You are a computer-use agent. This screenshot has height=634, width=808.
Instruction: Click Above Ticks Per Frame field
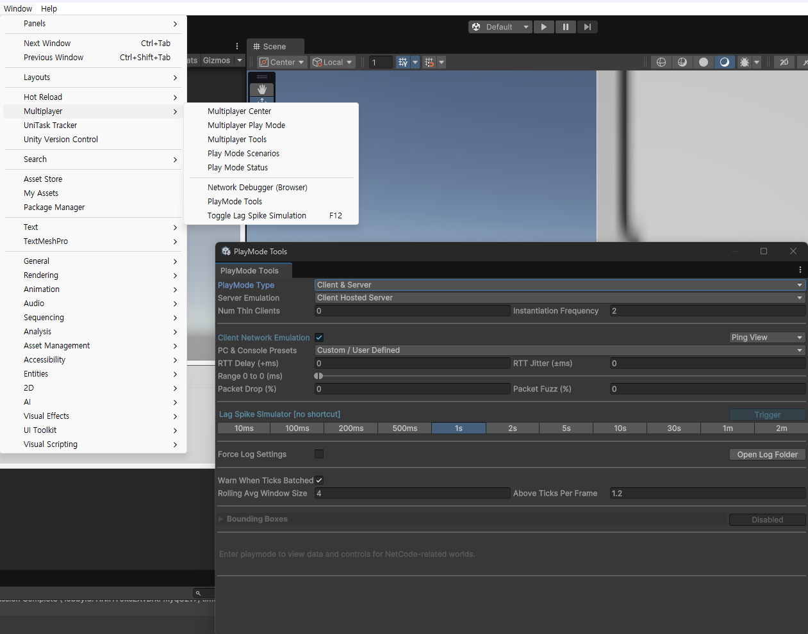coord(707,493)
